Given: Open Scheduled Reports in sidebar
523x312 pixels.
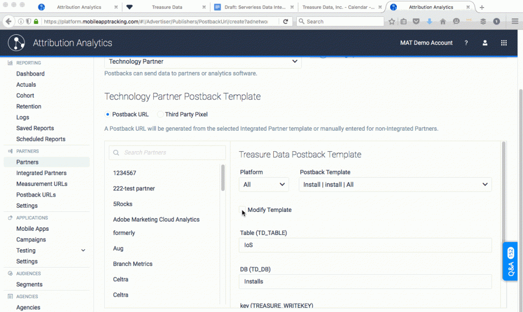Looking at the screenshot, I should pos(41,139).
